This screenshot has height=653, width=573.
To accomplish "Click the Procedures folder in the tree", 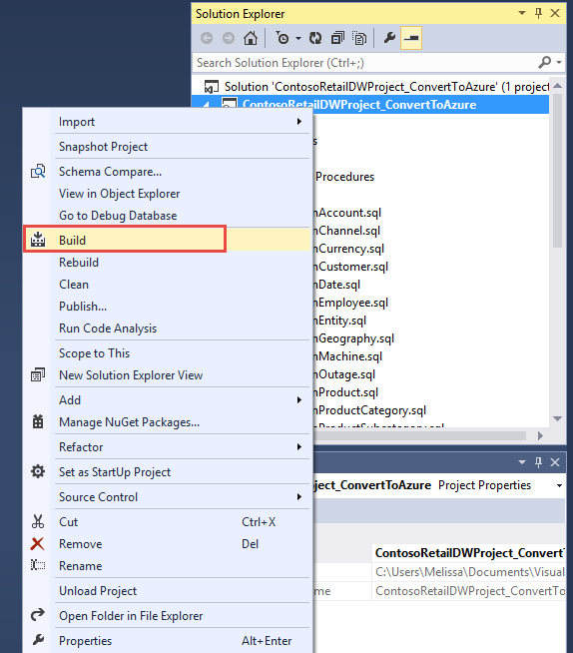I will coord(344,177).
